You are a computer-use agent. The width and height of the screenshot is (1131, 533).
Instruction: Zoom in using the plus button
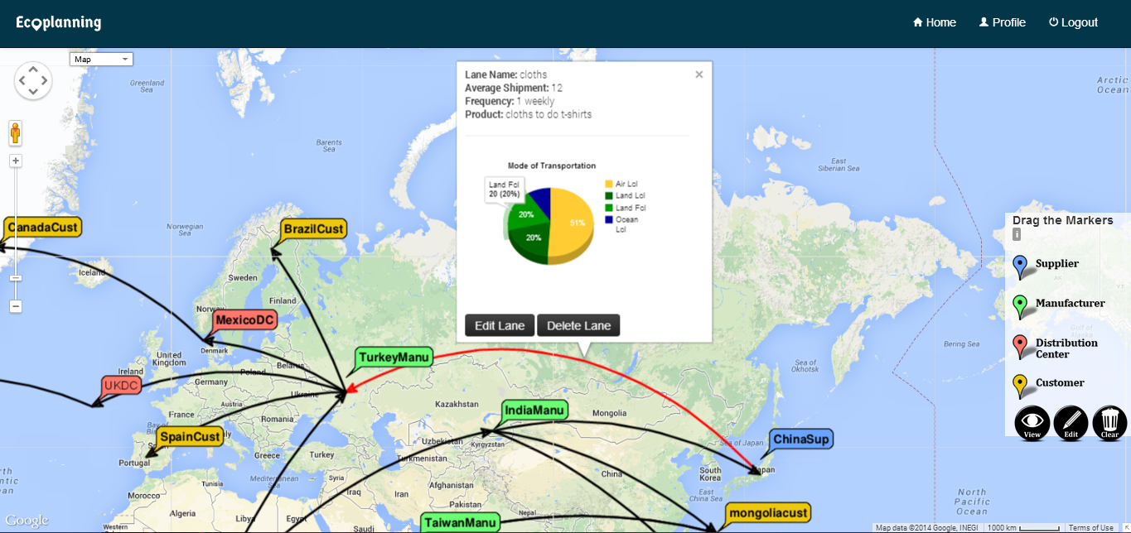16,161
